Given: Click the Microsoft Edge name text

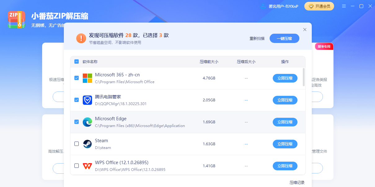Looking at the screenshot, I should [111, 119].
